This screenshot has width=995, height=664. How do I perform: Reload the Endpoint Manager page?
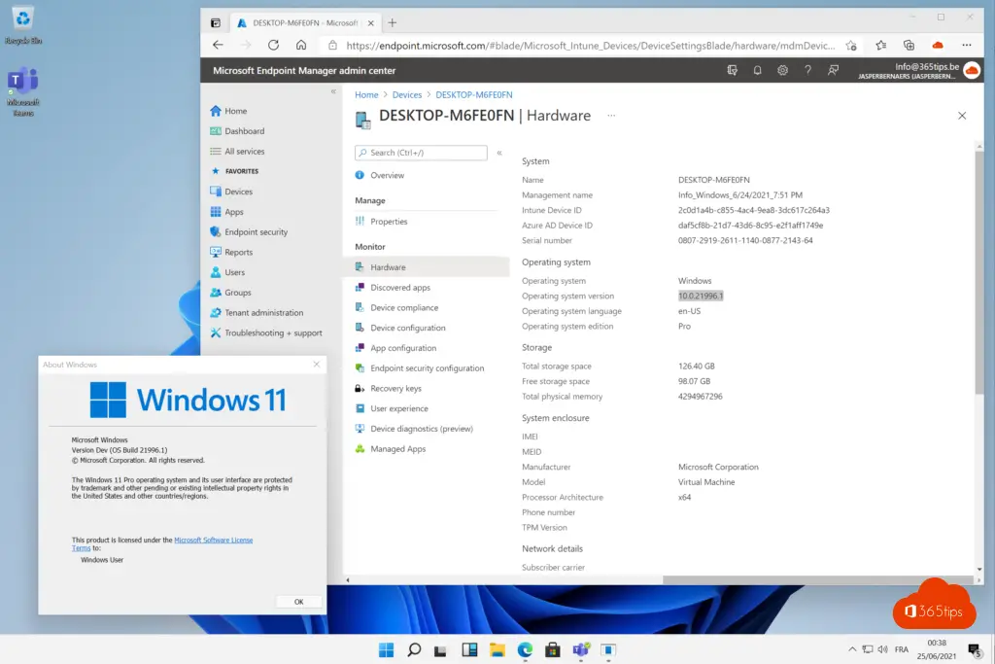coord(273,45)
